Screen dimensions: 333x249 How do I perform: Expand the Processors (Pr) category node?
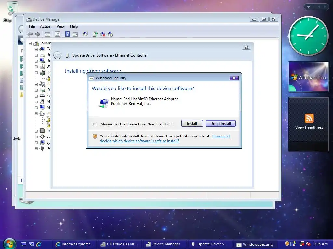36,131
